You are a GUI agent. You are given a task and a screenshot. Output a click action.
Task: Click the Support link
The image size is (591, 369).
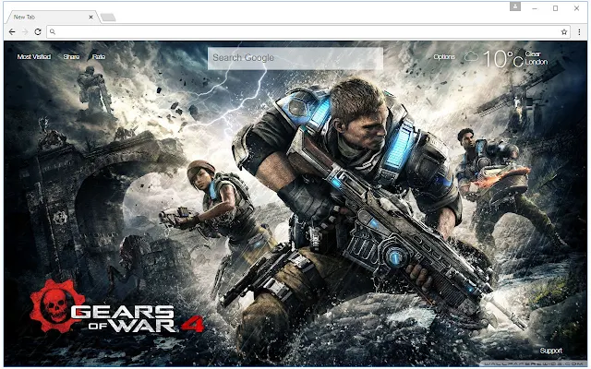click(550, 351)
